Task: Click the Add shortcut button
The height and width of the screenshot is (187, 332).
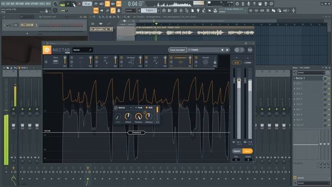Action: 286,10
